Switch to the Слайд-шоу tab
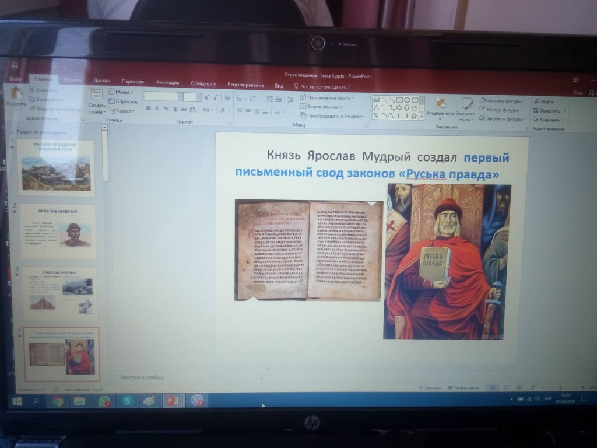 coord(203,83)
